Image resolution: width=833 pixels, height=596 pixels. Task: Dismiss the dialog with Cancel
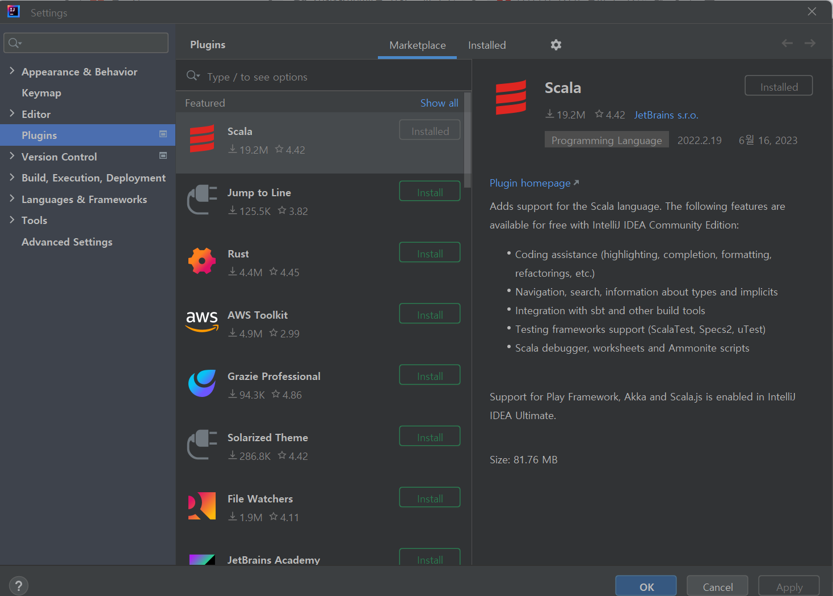click(x=717, y=586)
